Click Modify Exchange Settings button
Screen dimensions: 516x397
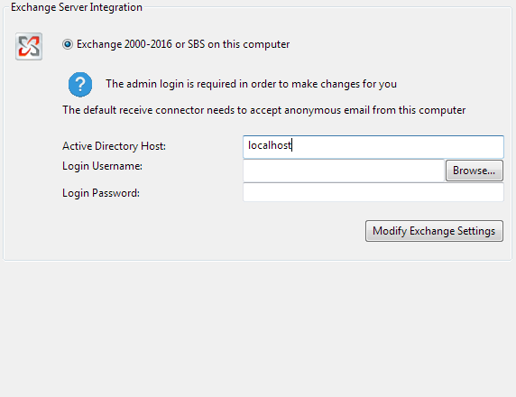434,231
